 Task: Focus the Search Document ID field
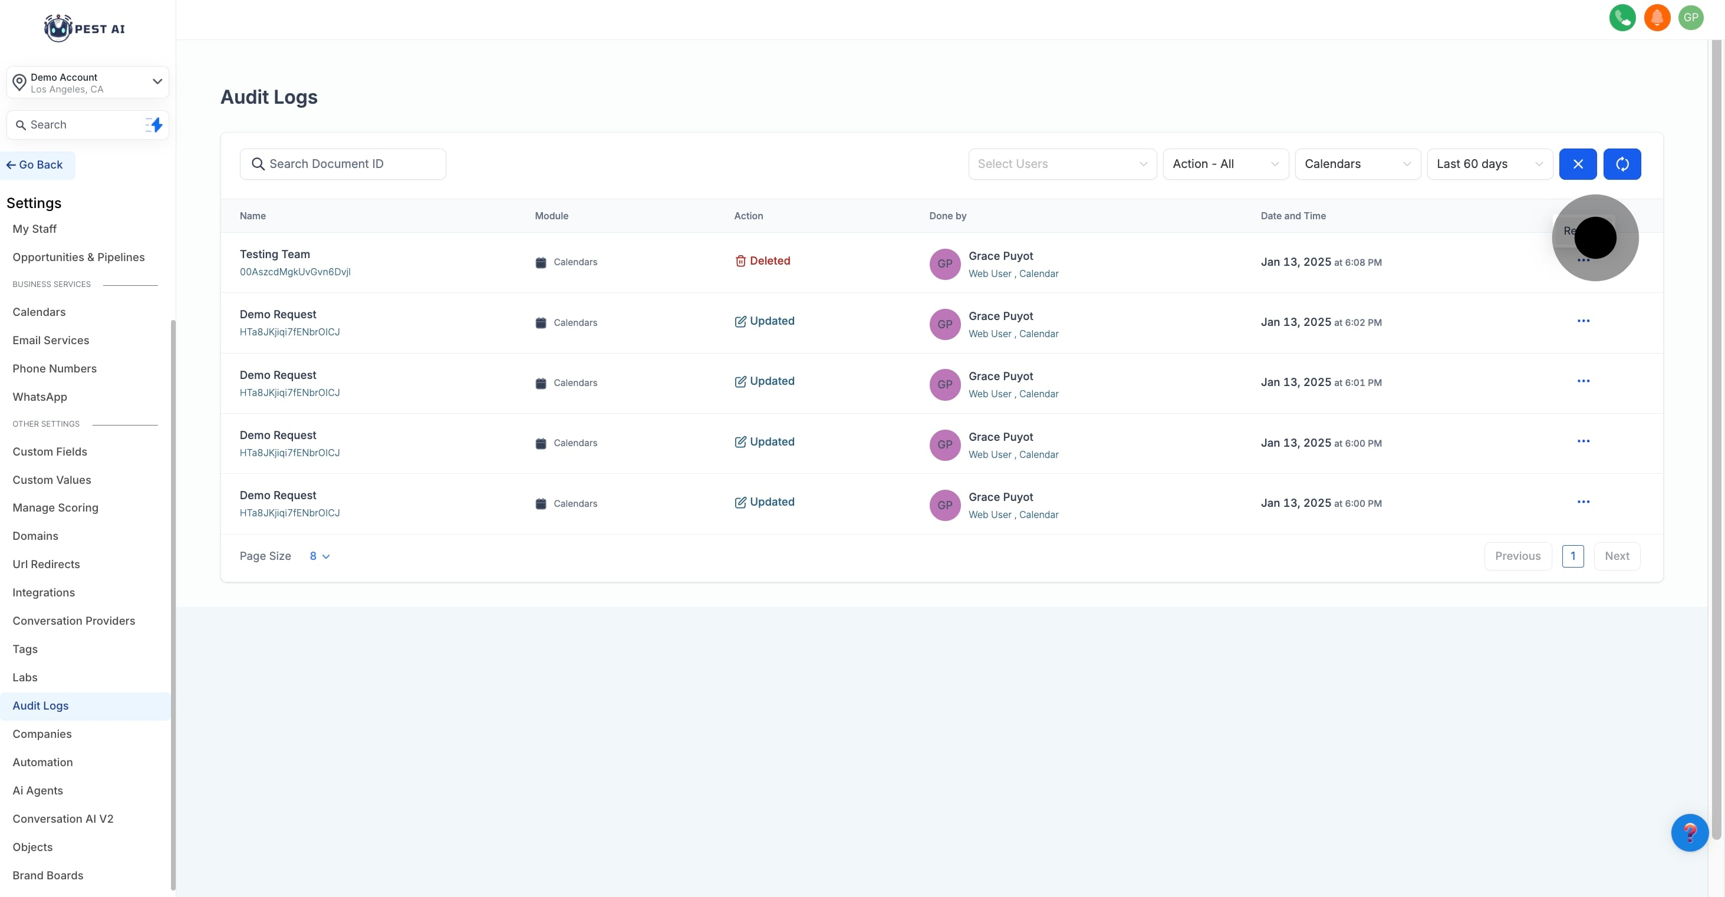point(343,164)
